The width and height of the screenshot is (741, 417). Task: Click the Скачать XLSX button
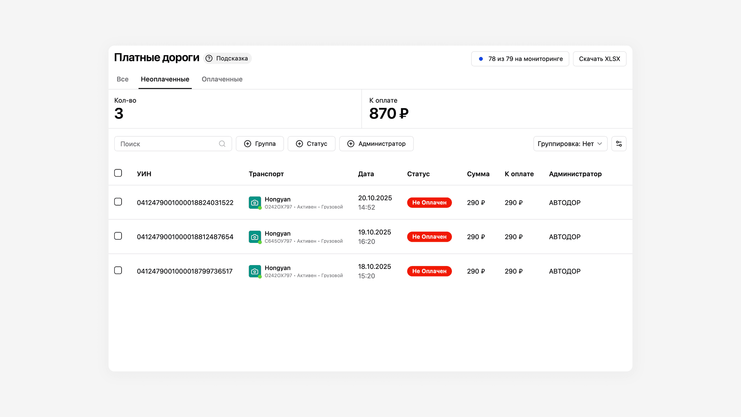599,59
